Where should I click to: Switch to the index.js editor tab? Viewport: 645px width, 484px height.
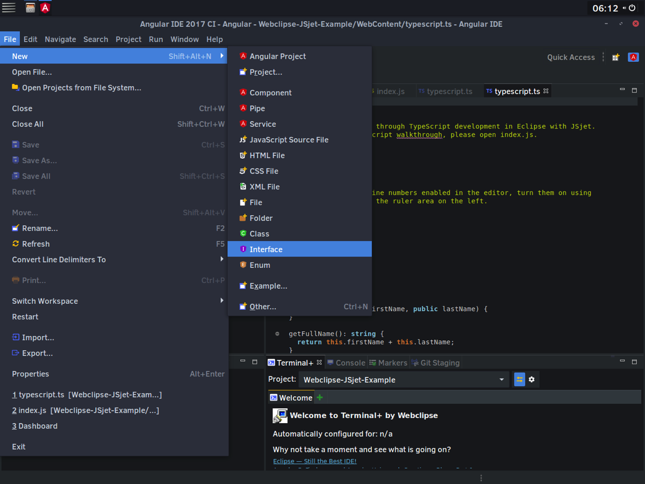390,91
